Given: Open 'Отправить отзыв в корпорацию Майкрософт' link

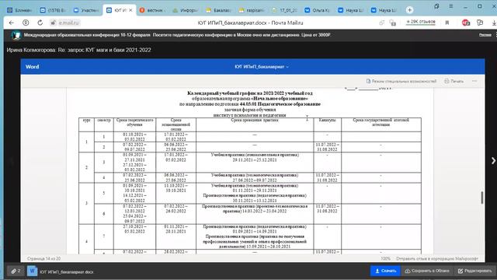Looking at the screenshot, I should [x=437, y=259].
